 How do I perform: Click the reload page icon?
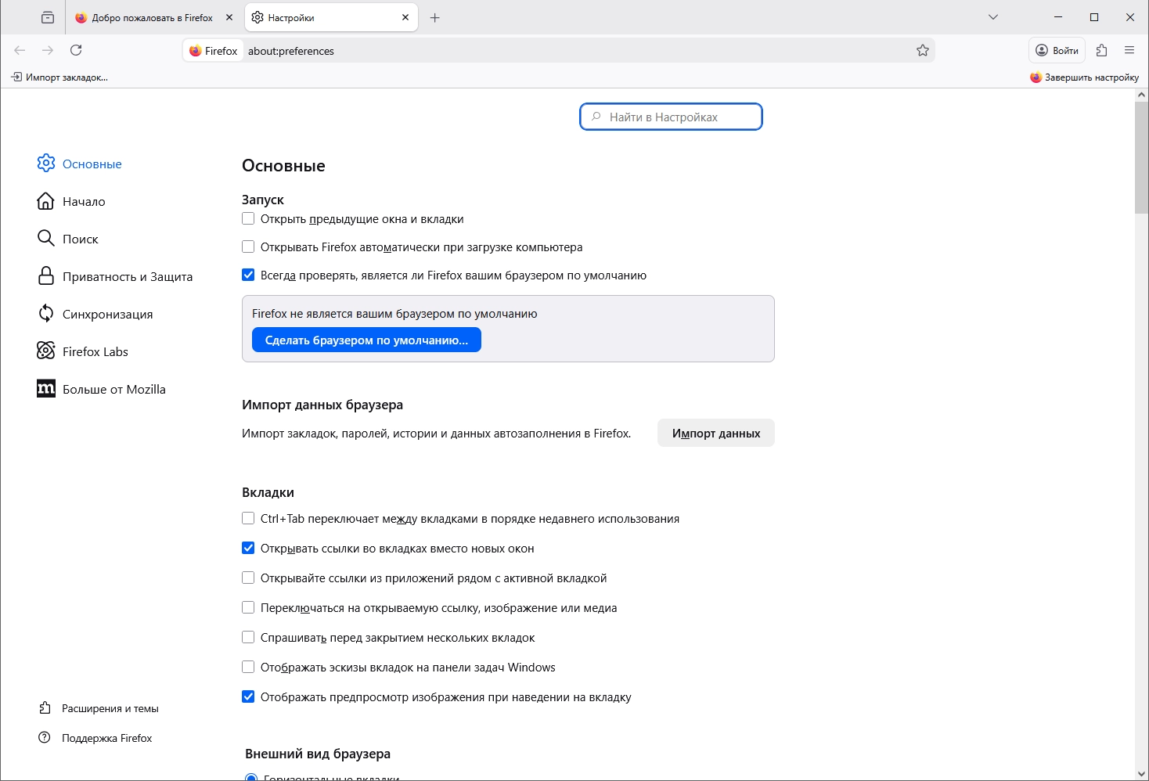tap(76, 50)
